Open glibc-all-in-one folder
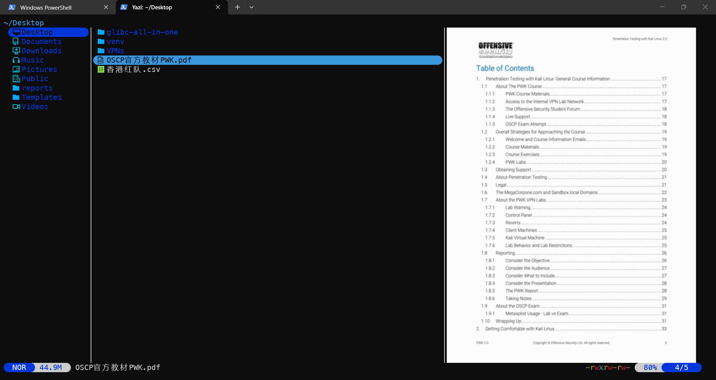Image resolution: width=716 pixels, height=380 pixels. [x=142, y=32]
